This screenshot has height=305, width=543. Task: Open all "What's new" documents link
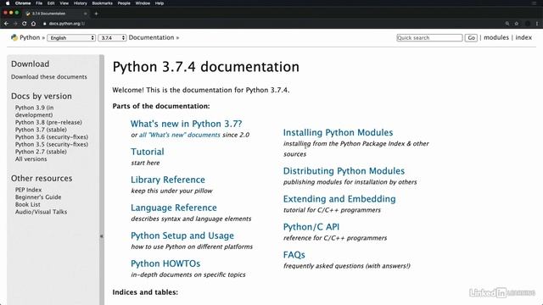pyautogui.click(x=179, y=135)
